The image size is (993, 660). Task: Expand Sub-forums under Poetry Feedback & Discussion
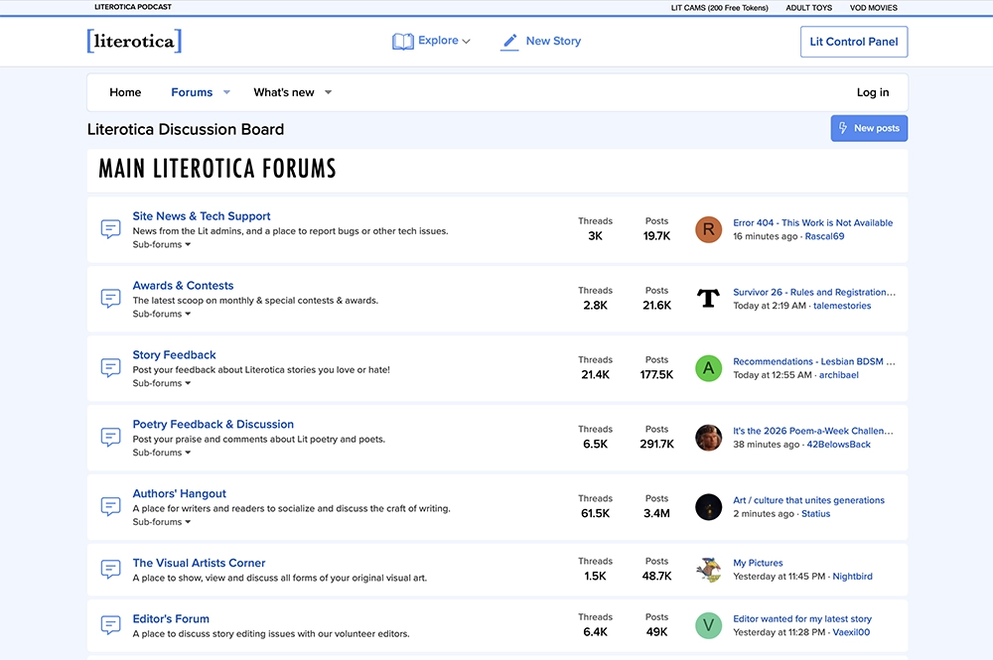161,453
